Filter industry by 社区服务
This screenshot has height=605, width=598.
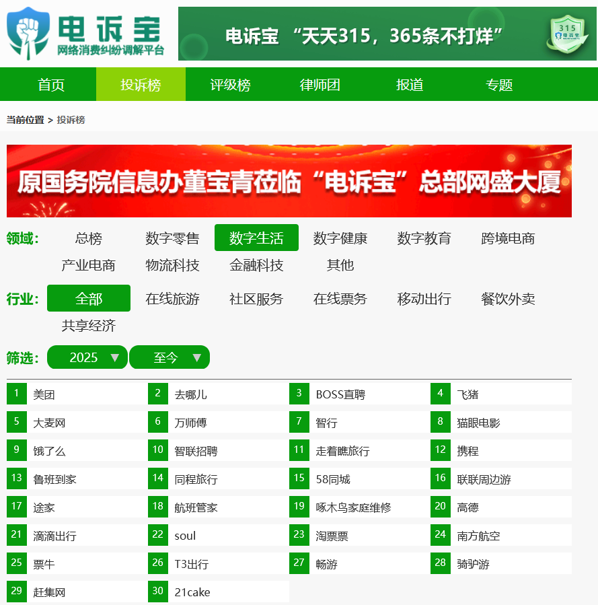[x=256, y=299]
